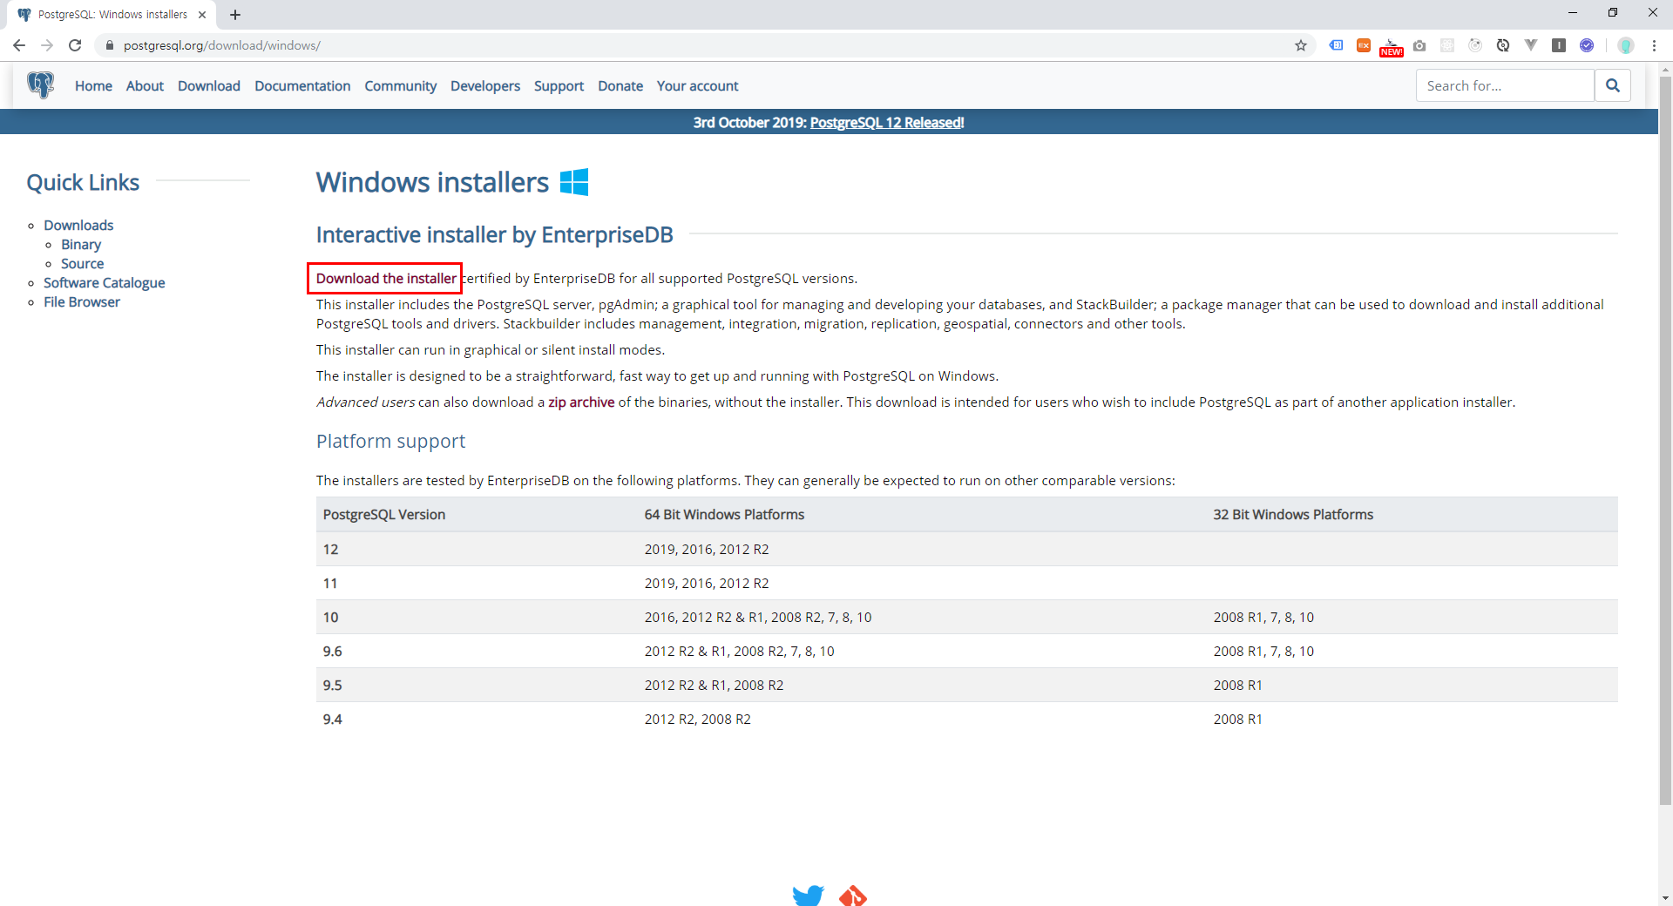
Task: Click the Platform support heading
Action: (390, 441)
